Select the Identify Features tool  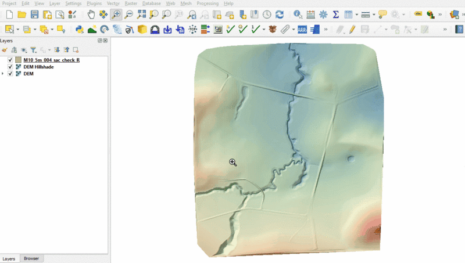298,15
